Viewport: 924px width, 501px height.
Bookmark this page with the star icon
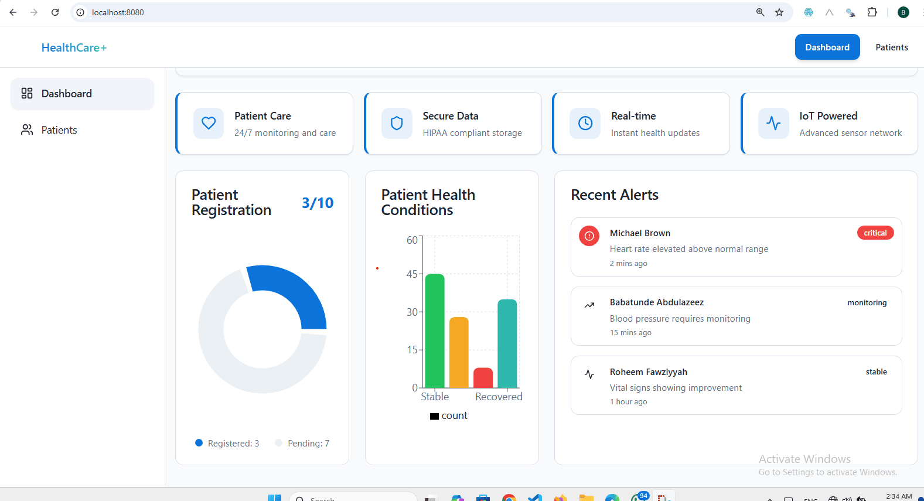point(779,12)
